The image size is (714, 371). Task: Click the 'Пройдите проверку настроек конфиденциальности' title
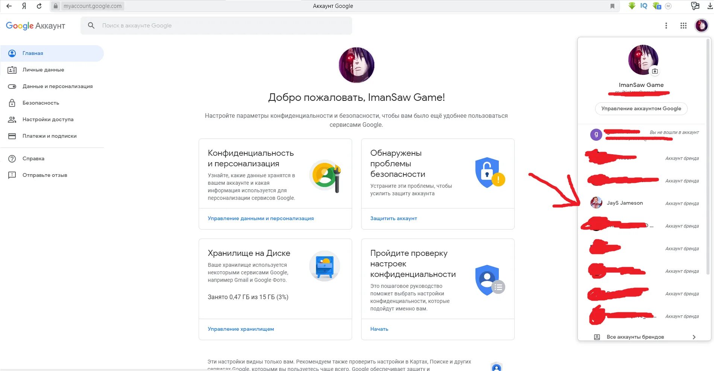pos(413,264)
